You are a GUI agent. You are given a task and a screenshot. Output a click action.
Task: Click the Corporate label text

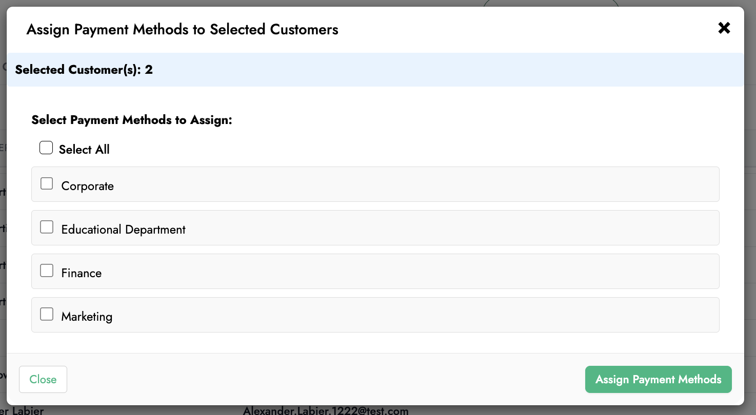[87, 186]
